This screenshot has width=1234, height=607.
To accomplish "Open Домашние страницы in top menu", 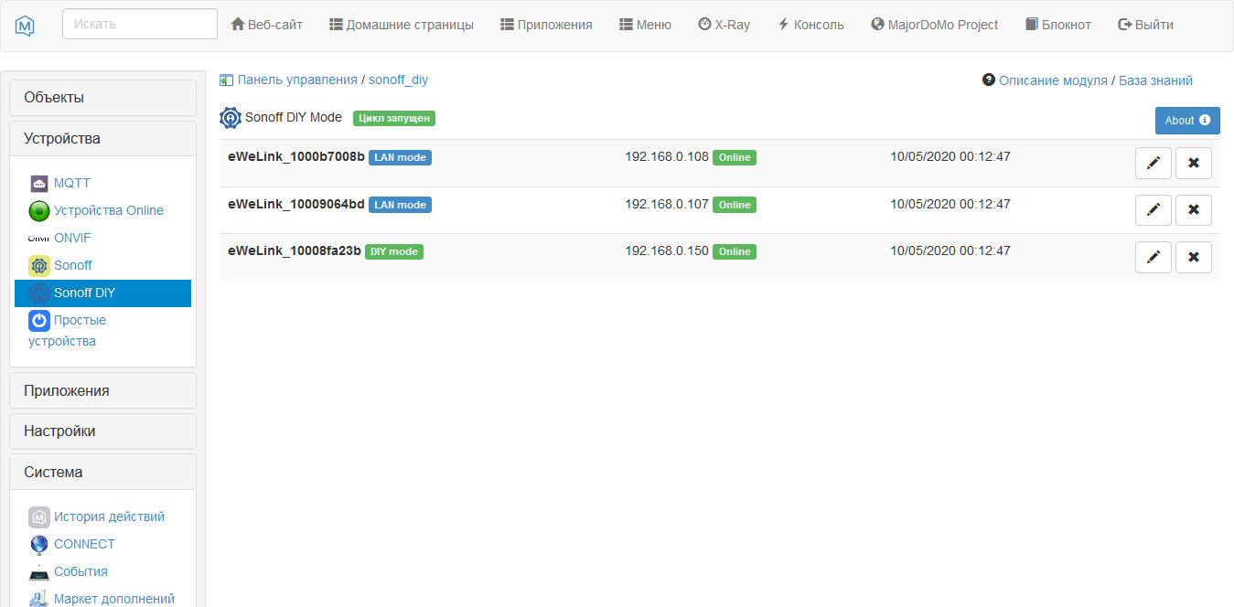I will [x=402, y=25].
